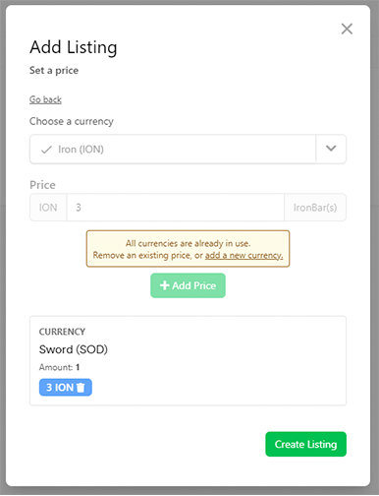Click the ION prefix on price field
Viewport: 379px width, 496px height.
click(x=48, y=208)
